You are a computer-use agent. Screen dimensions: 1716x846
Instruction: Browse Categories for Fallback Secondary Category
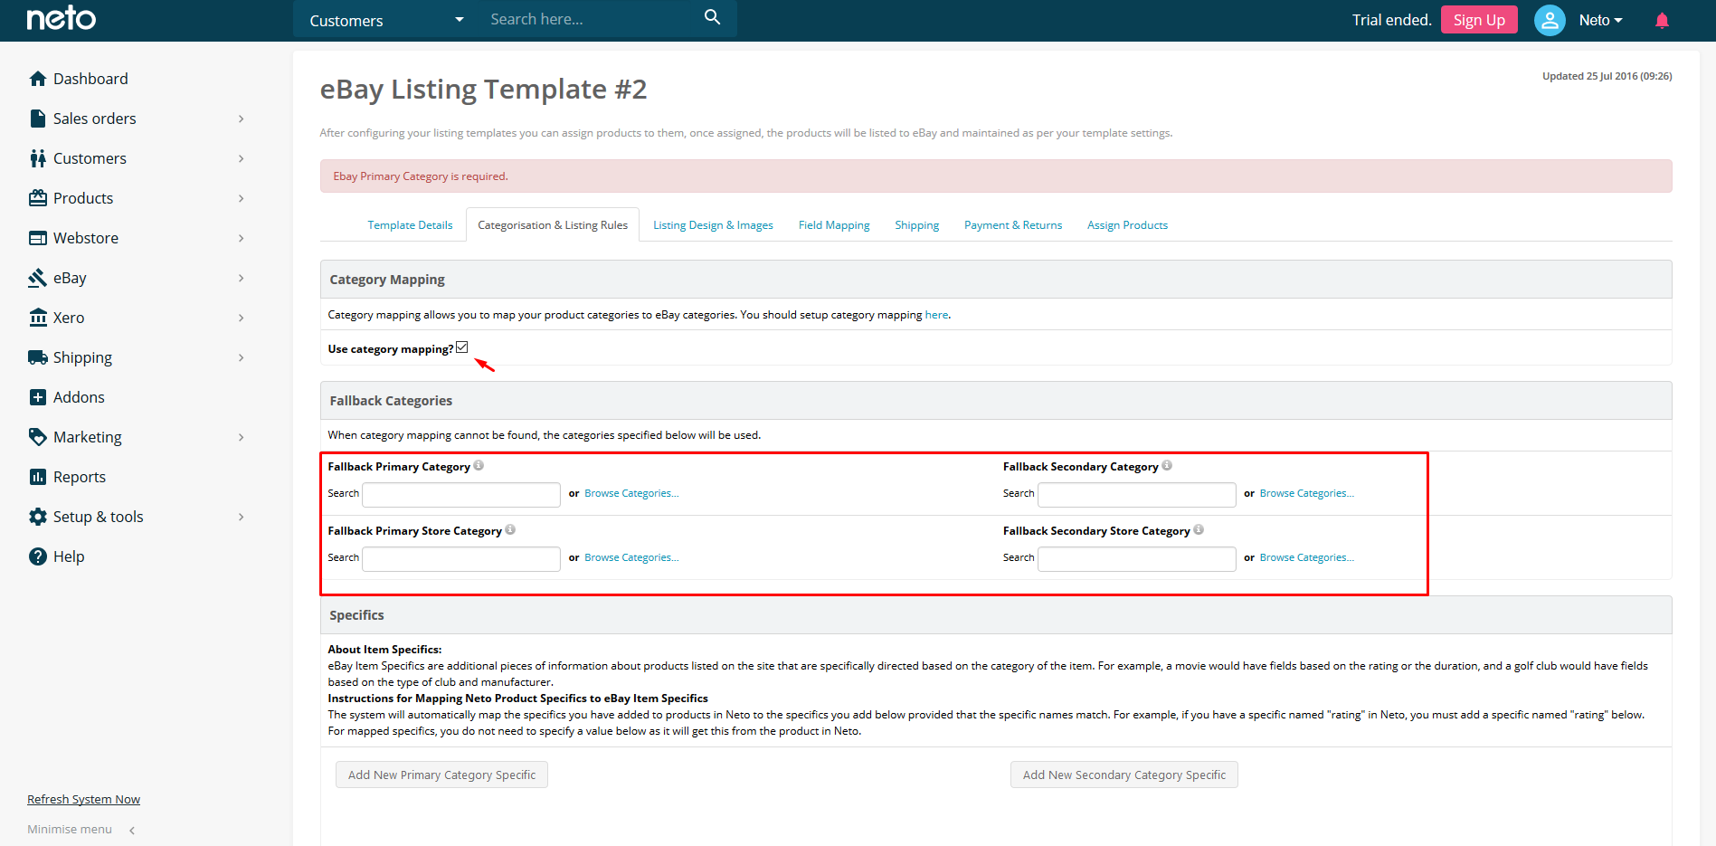1307,493
